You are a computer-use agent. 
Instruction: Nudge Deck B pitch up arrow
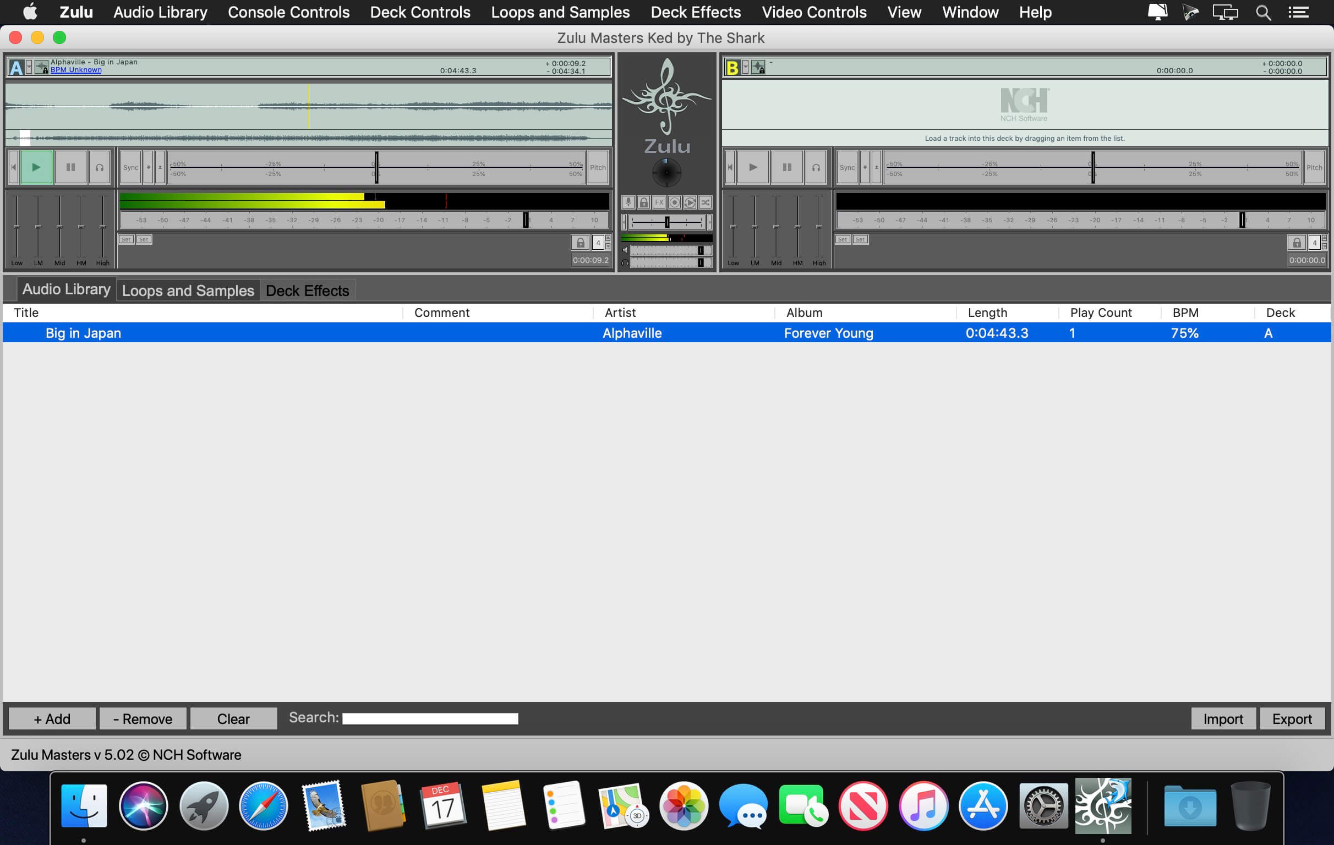(877, 167)
